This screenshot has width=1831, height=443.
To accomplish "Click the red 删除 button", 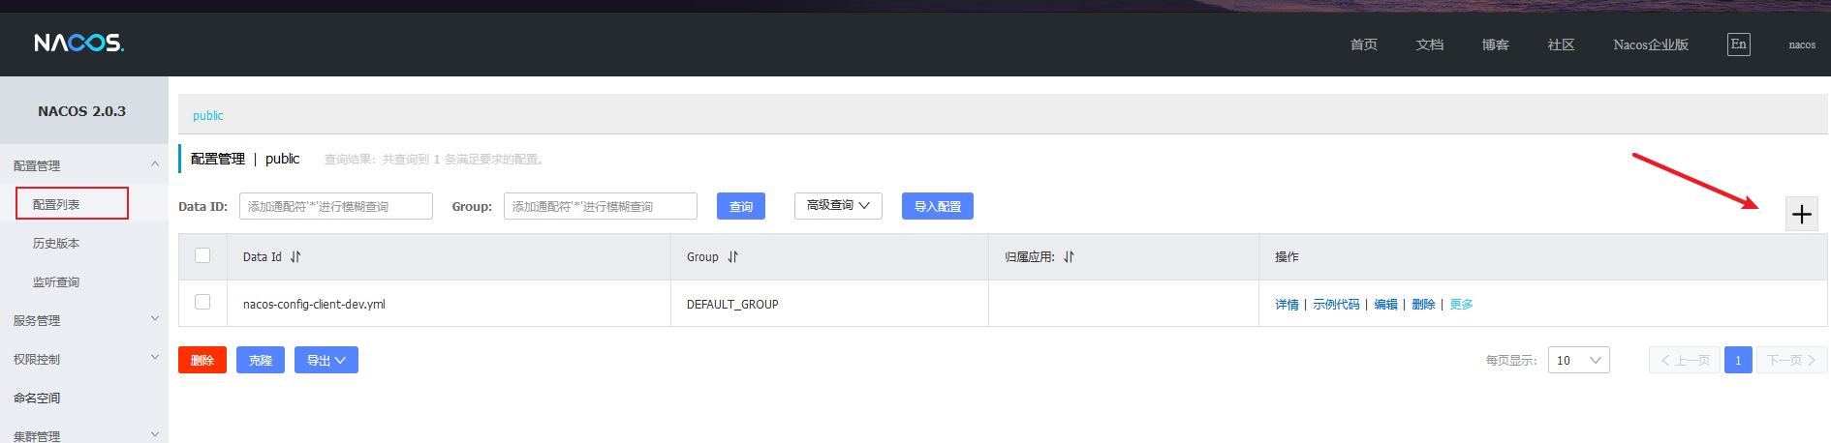I will tap(202, 360).
